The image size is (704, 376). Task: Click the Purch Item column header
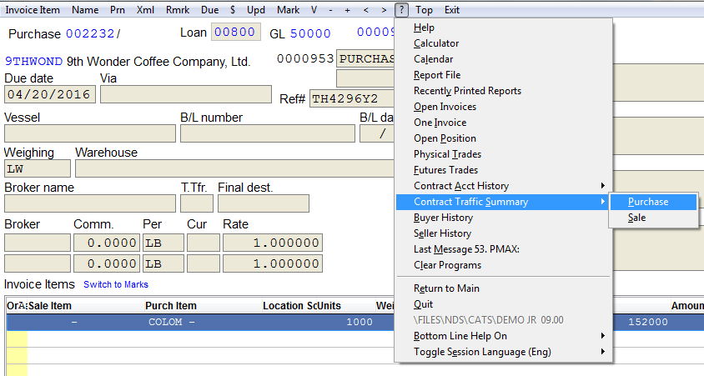pyautogui.click(x=171, y=306)
